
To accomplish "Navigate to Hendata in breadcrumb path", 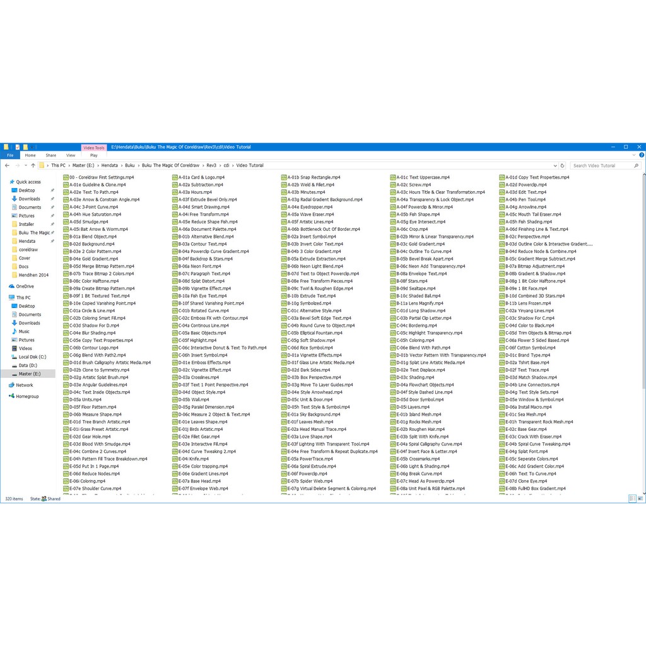I will [110, 165].
